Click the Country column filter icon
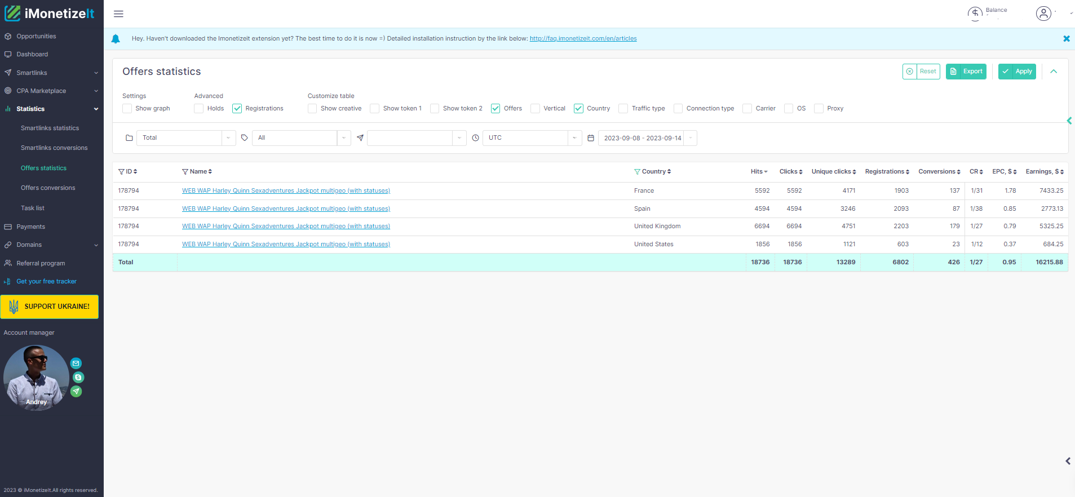Image resolution: width=1075 pixels, height=497 pixels. point(637,172)
